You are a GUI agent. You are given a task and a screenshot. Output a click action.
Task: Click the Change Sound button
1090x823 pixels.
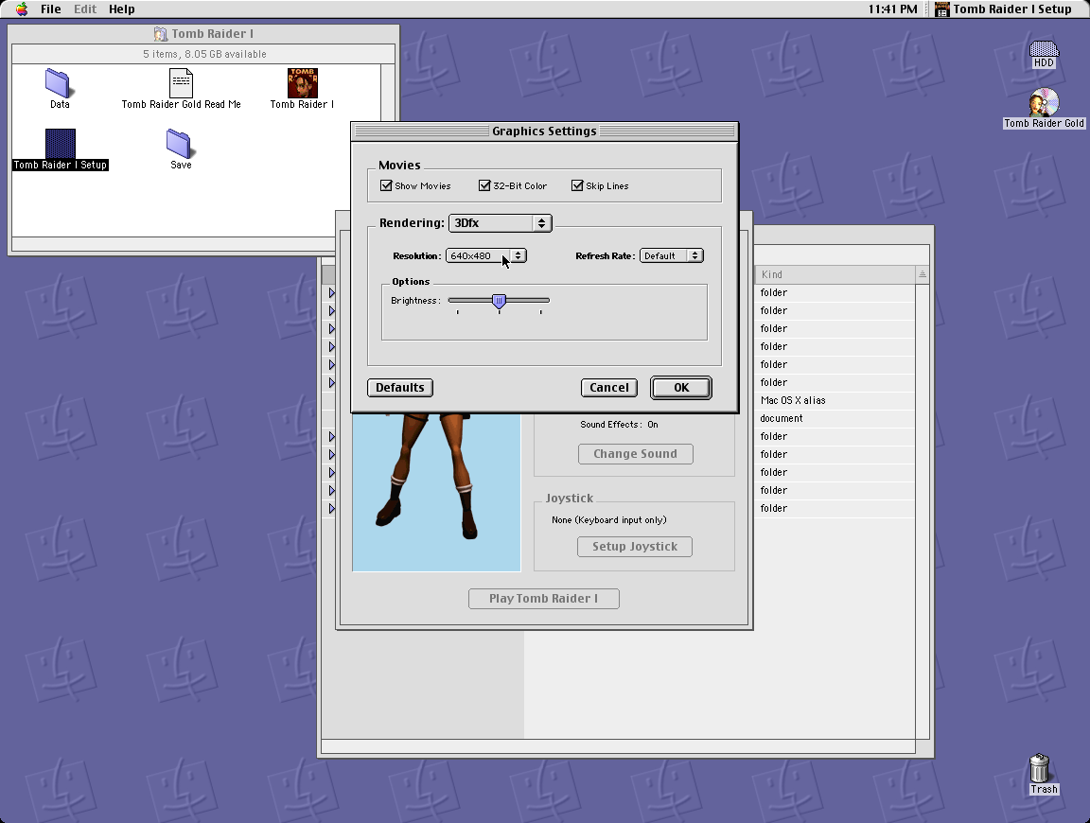(x=636, y=454)
